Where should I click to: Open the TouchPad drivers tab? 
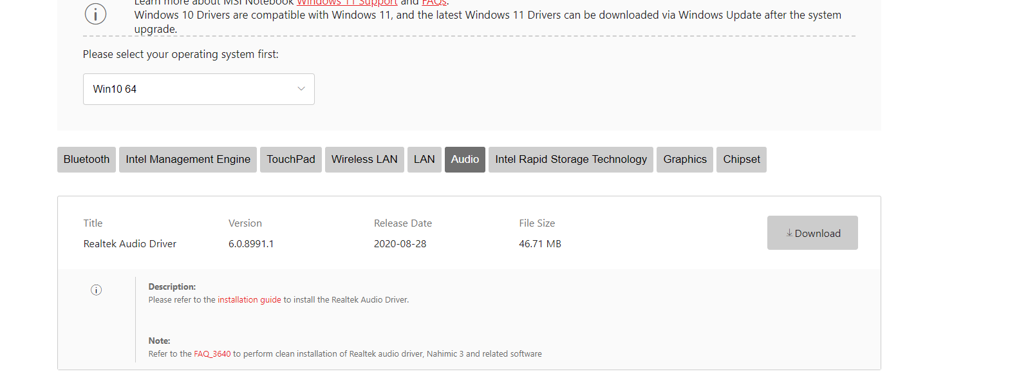291,160
